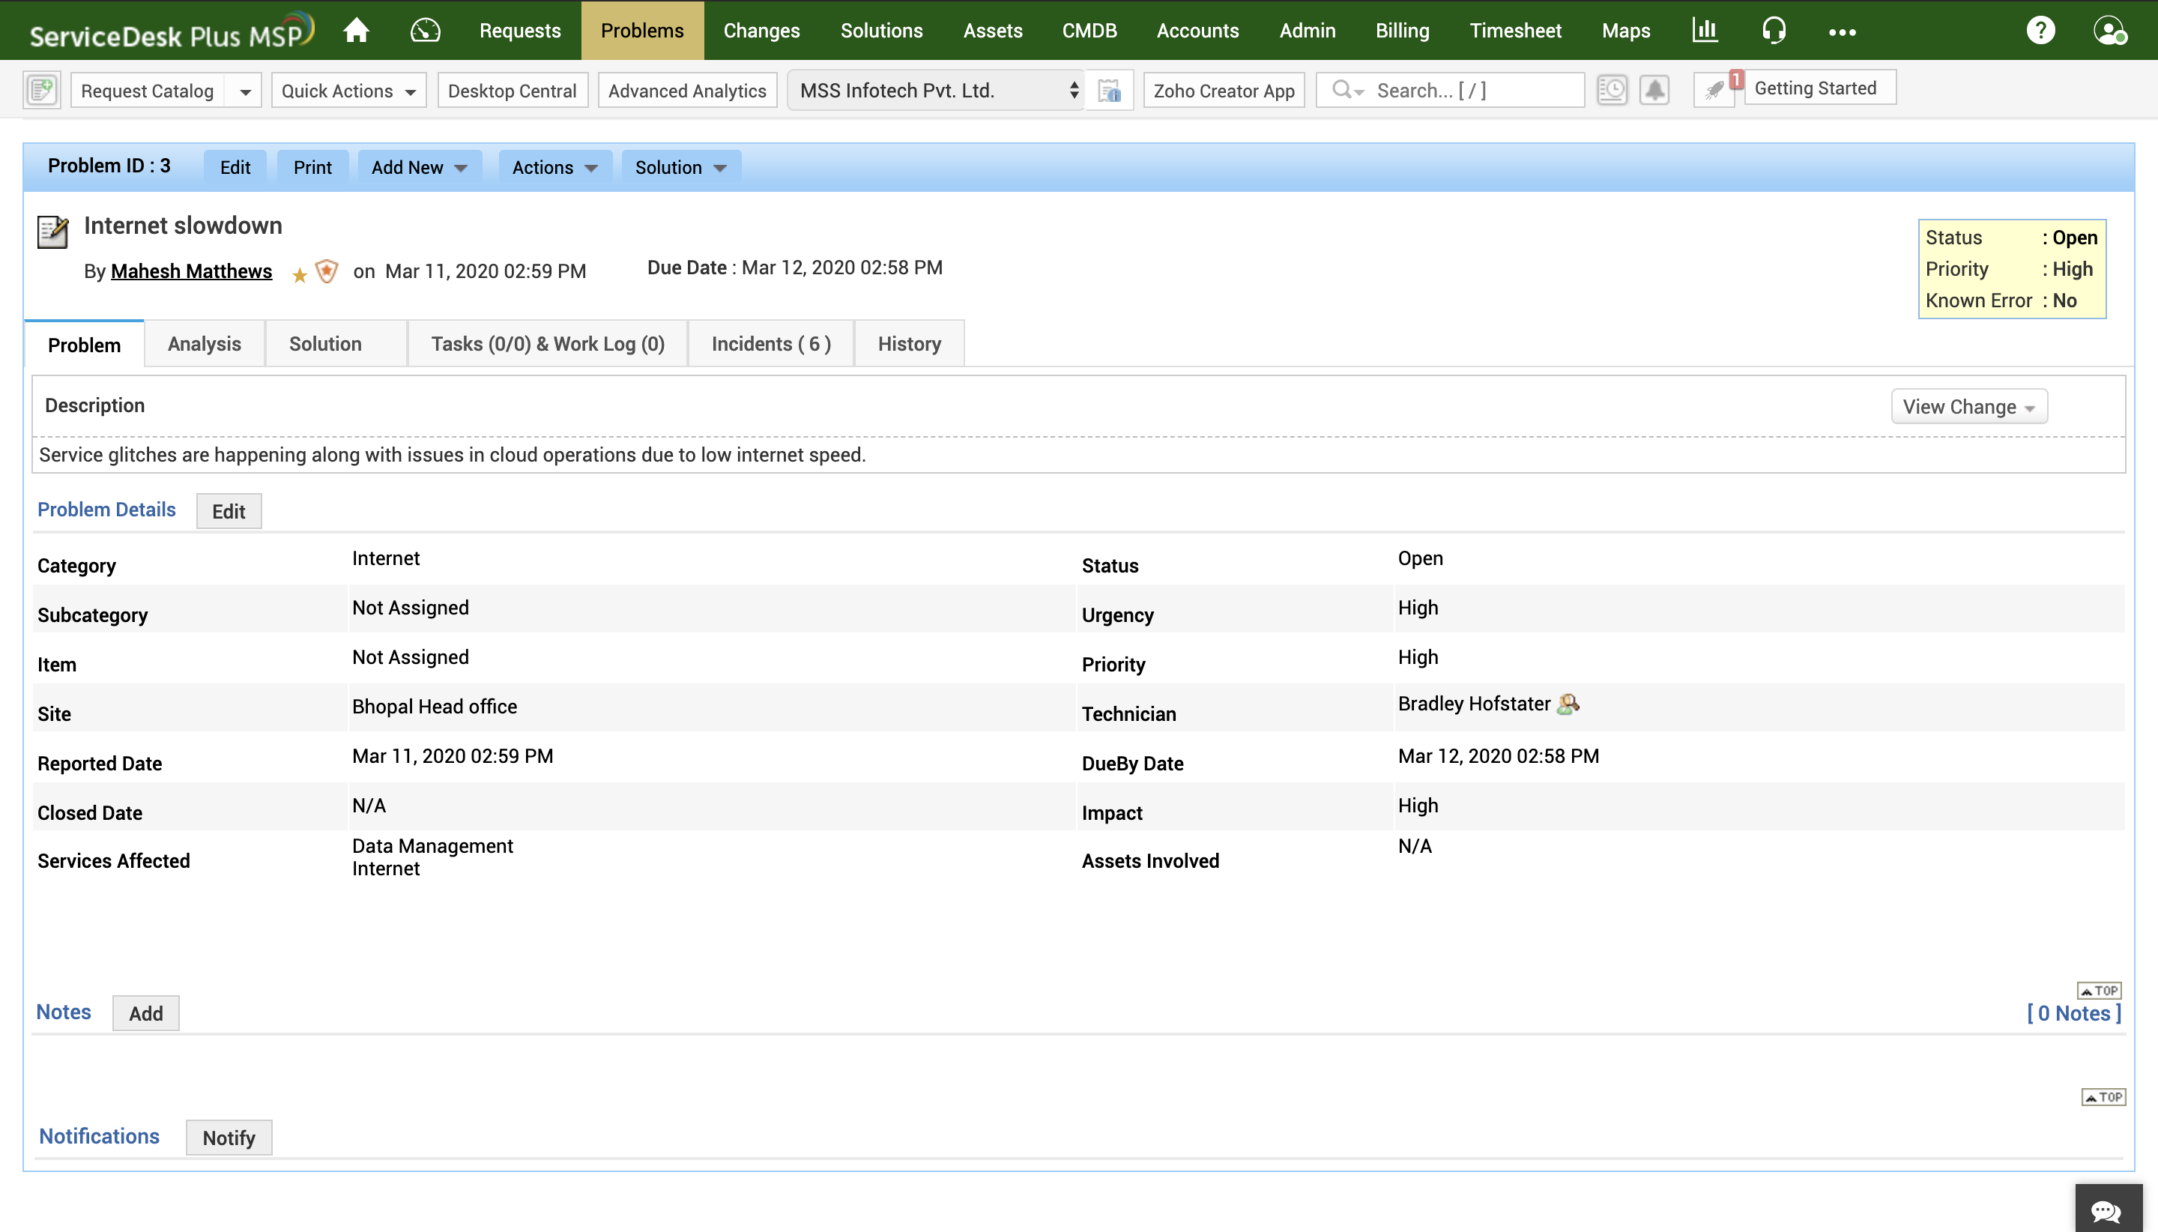
Task: Open the new request quick-create icon
Action: coord(41,90)
